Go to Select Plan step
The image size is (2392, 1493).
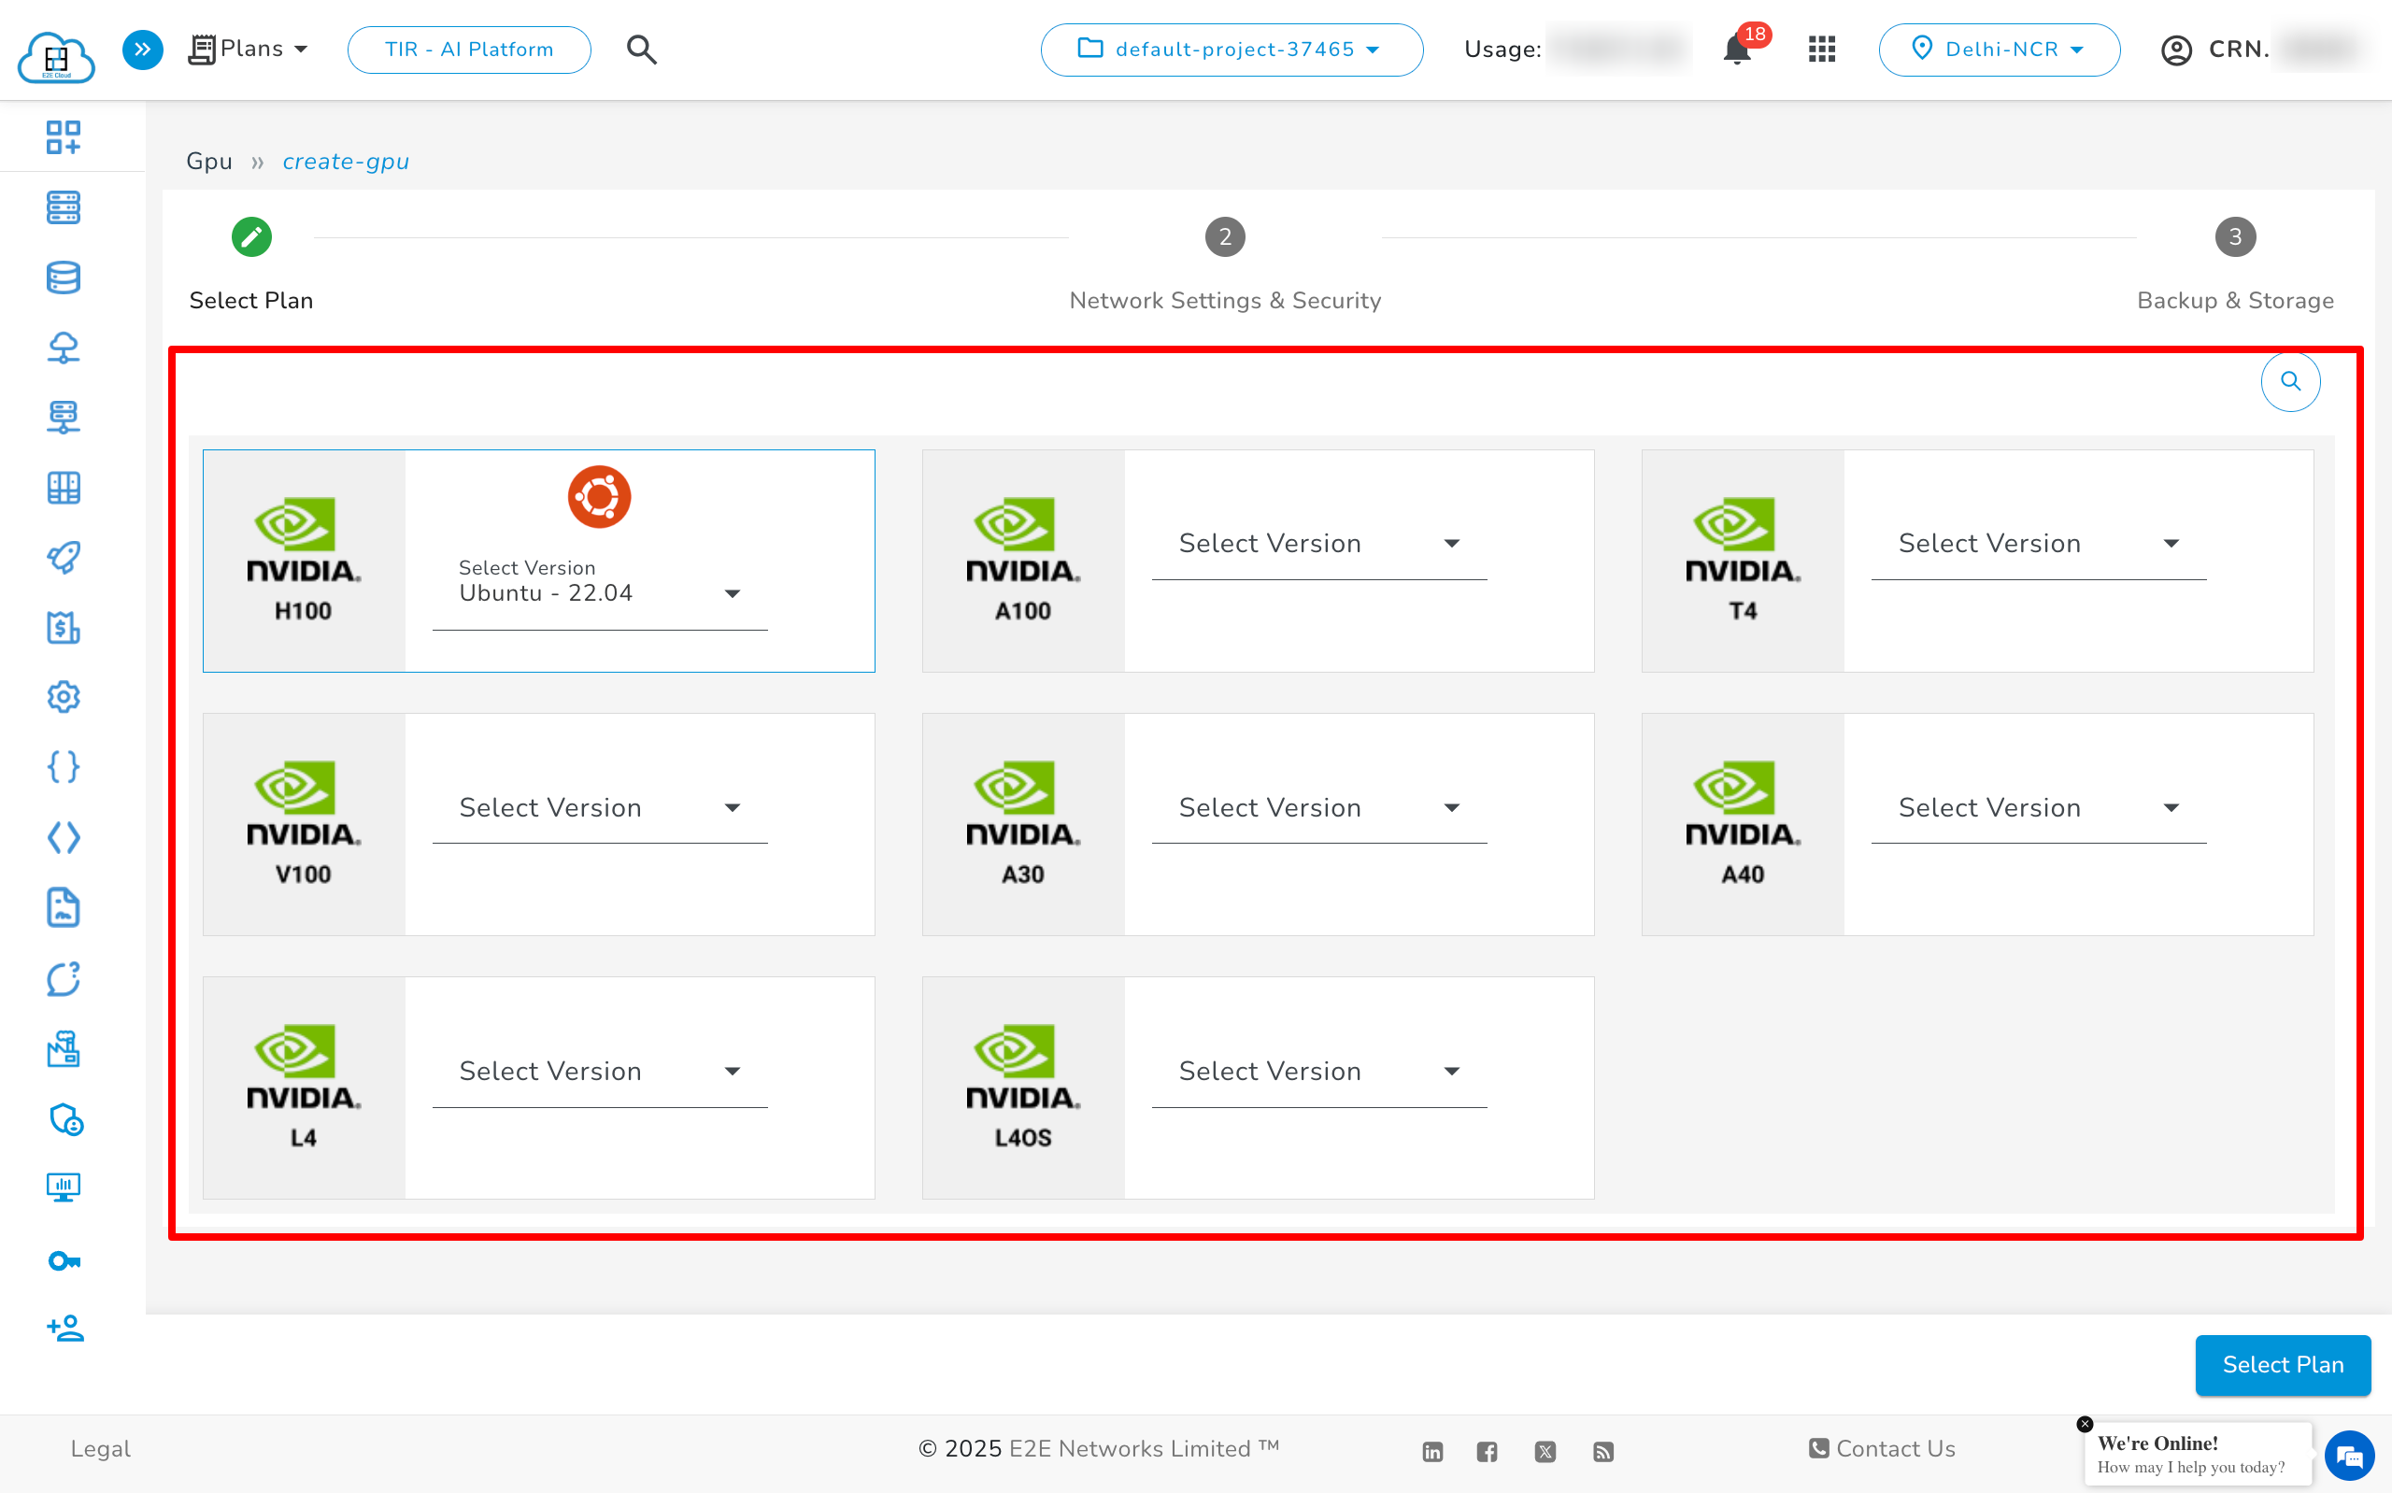pyautogui.click(x=250, y=264)
